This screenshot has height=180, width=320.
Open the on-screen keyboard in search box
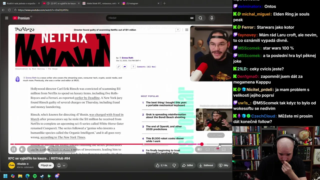[192, 18]
